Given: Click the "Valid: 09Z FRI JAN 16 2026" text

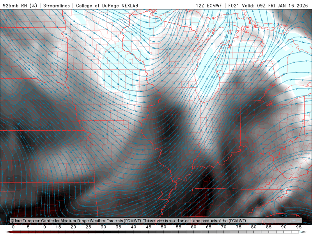Looking at the screenshot, I should click(275, 5).
